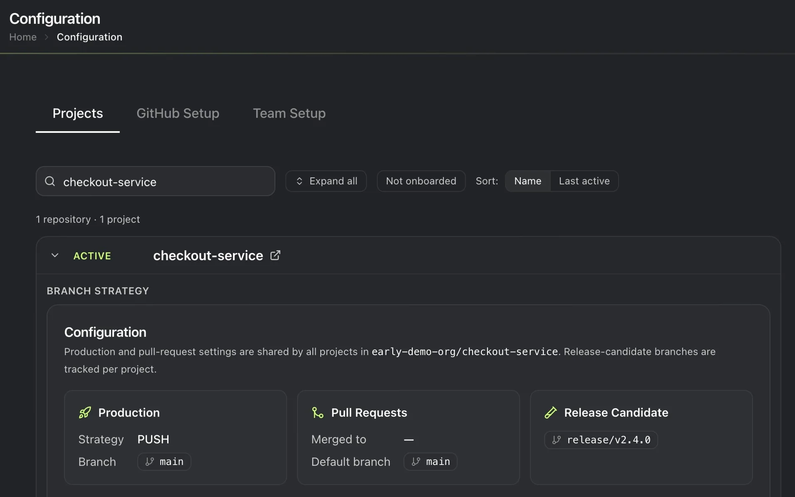Click the Release Candidate pencil icon

coord(550,413)
